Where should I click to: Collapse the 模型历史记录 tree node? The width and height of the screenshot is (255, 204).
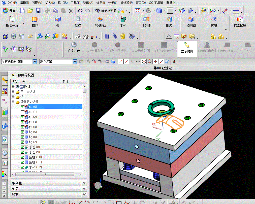click(x=13, y=101)
